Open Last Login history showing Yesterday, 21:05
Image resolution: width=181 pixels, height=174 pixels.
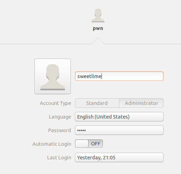119,158
